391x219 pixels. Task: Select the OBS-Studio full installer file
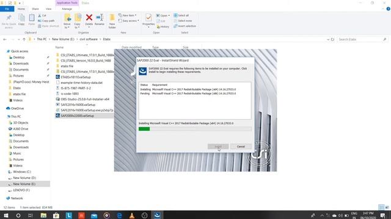(x=85, y=99)
